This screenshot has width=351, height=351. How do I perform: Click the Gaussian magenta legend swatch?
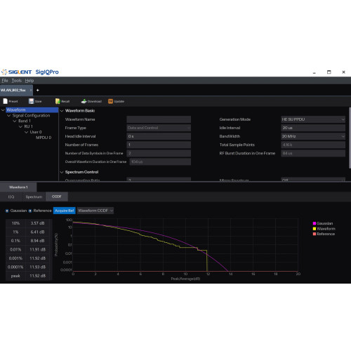click(314, 223)
